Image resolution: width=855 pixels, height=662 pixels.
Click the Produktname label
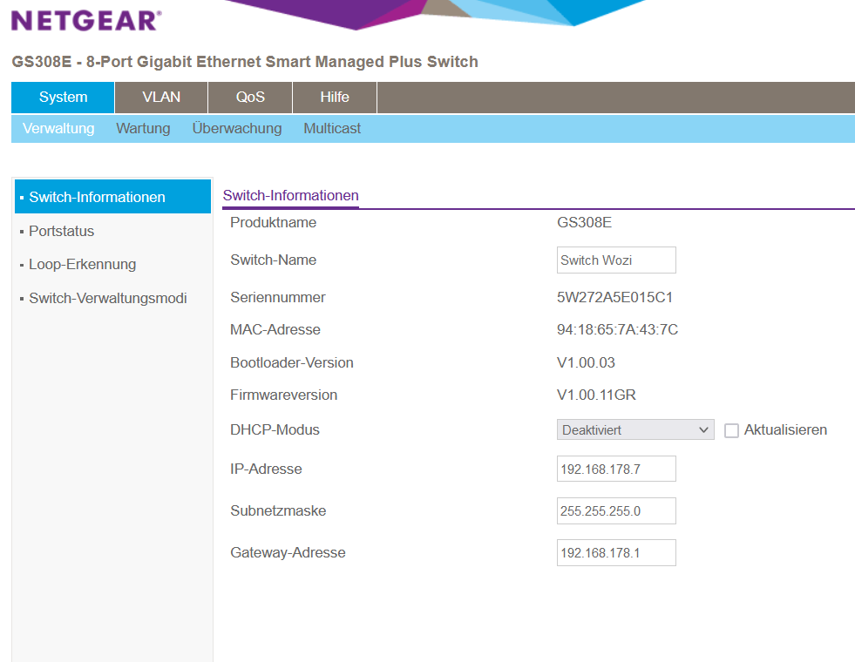273,222
